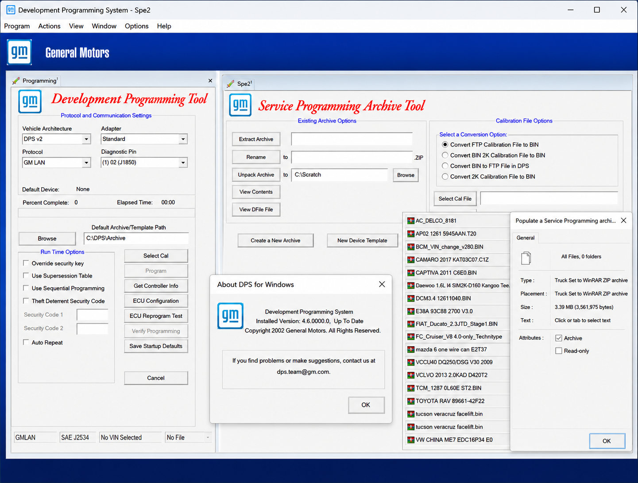Select Convert BIN to FTP File in DPS

tap(445, 166)
